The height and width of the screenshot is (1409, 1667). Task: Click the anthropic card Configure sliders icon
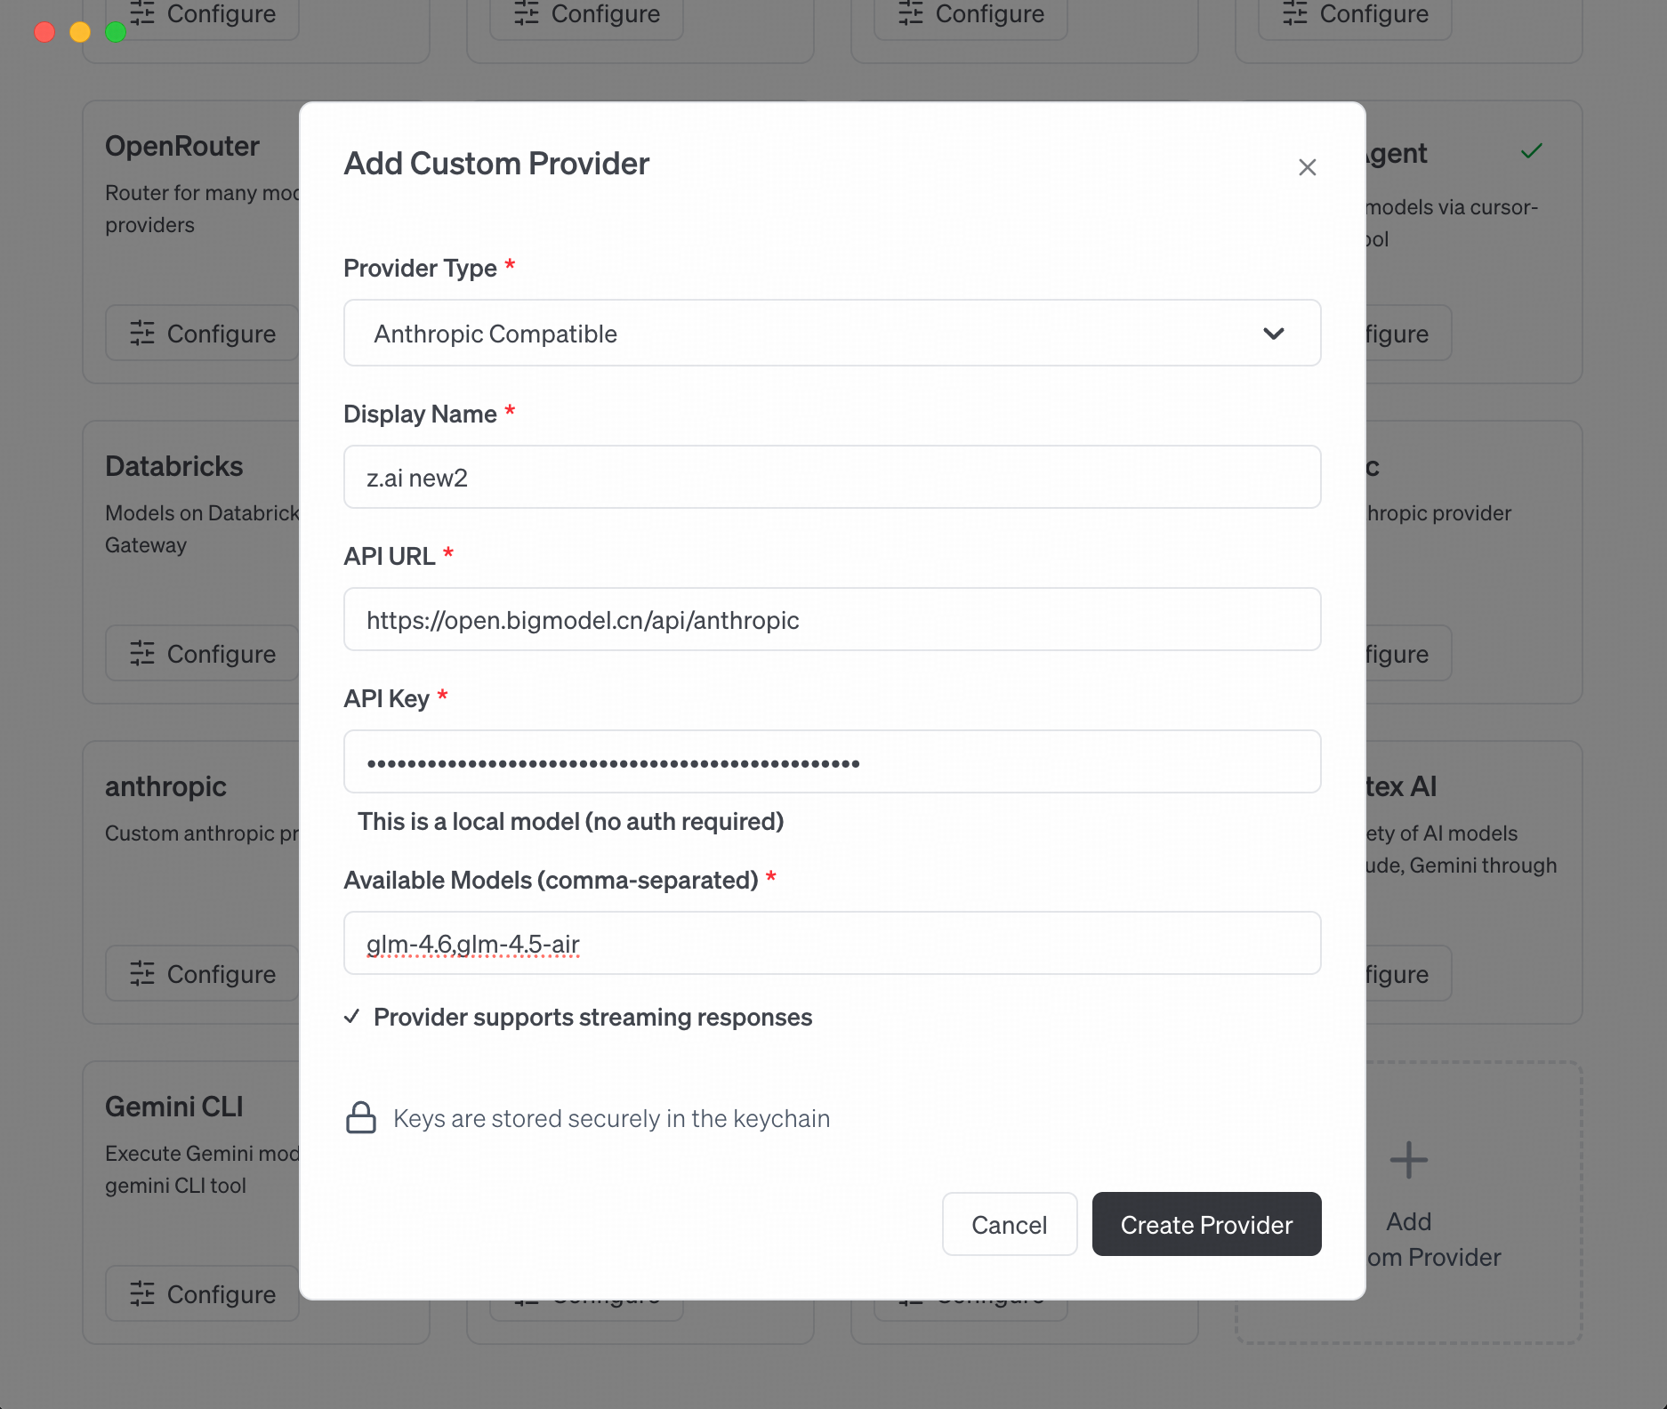pyautogui.click(x=142, y=974)
